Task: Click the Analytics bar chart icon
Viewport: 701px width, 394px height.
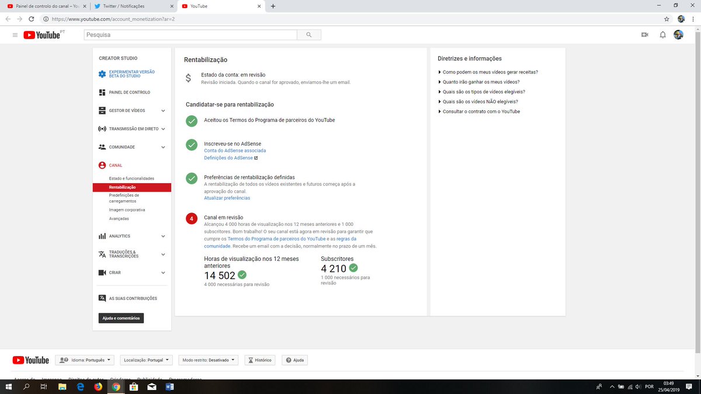Action: pos(102,236)
